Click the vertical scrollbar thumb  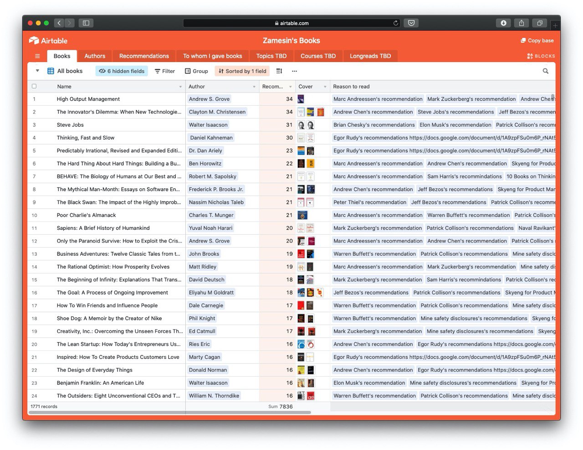point(553,97)
